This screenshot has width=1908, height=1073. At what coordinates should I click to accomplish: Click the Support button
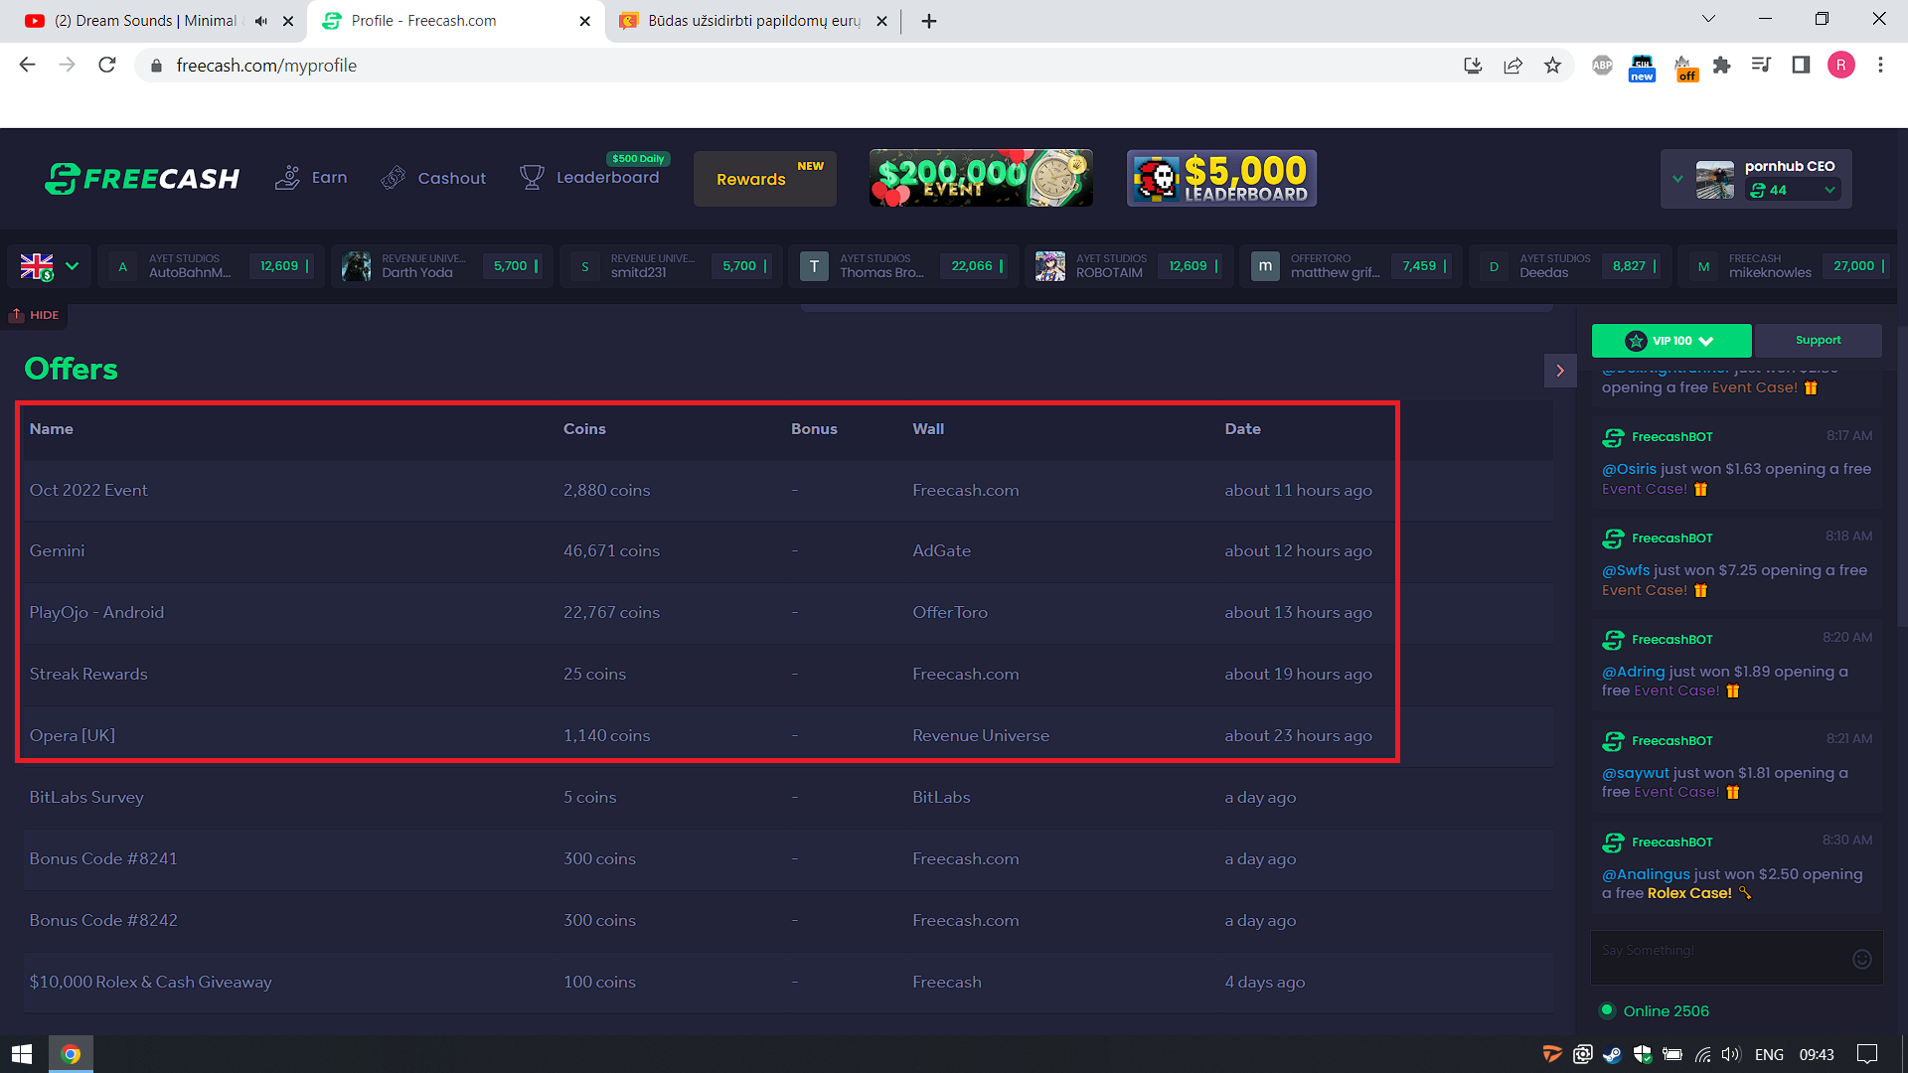pos(1818,340)
